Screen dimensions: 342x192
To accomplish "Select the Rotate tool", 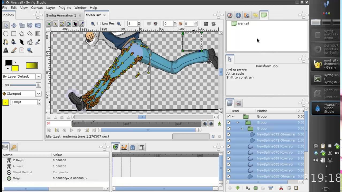I will coord(30,26).
